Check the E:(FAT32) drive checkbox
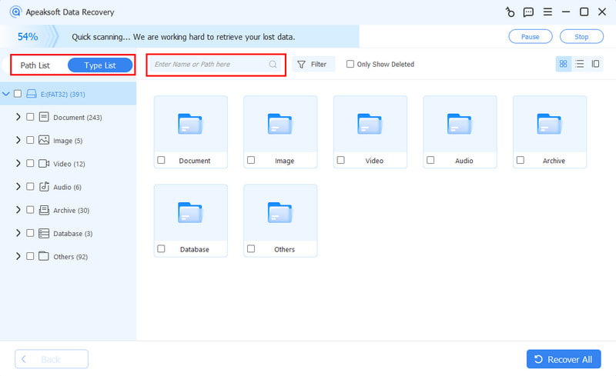The height and width of the screenshot is (376, 616). coord(18,93)
